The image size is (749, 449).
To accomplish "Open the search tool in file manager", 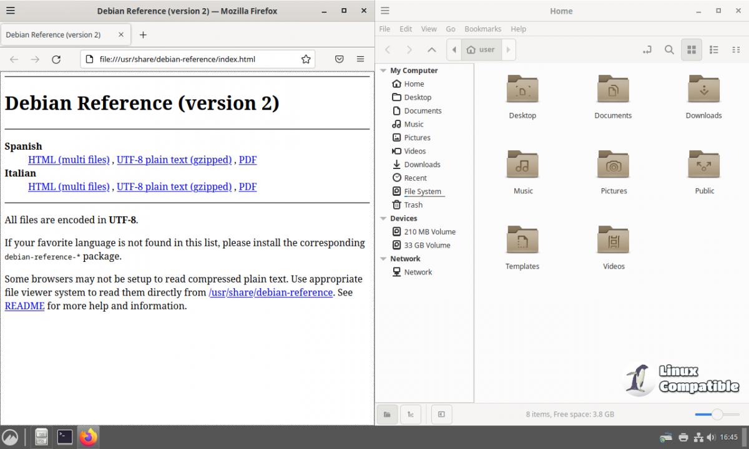I will tap(669, 50).
